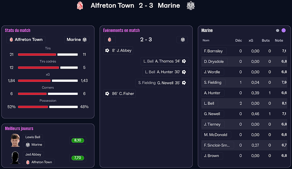Viewport: 292px width, 169px height.
Task: Click the goal ball icon for A. Thomas
Action: pyautogui.click(x=184, y=61)
